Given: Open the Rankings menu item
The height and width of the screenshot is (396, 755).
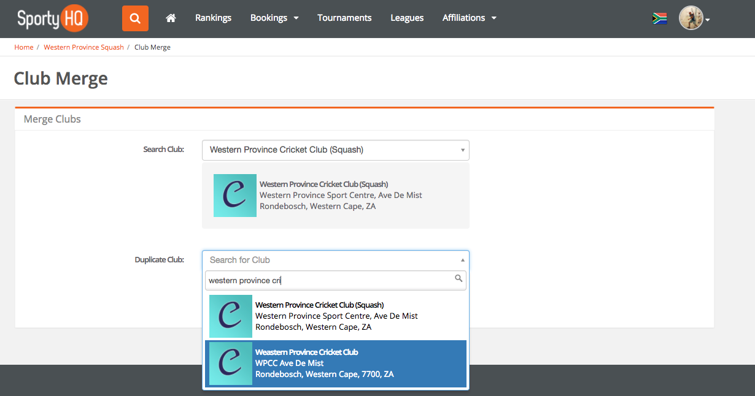Looking at the screenshot, I should tap(213, 18).
